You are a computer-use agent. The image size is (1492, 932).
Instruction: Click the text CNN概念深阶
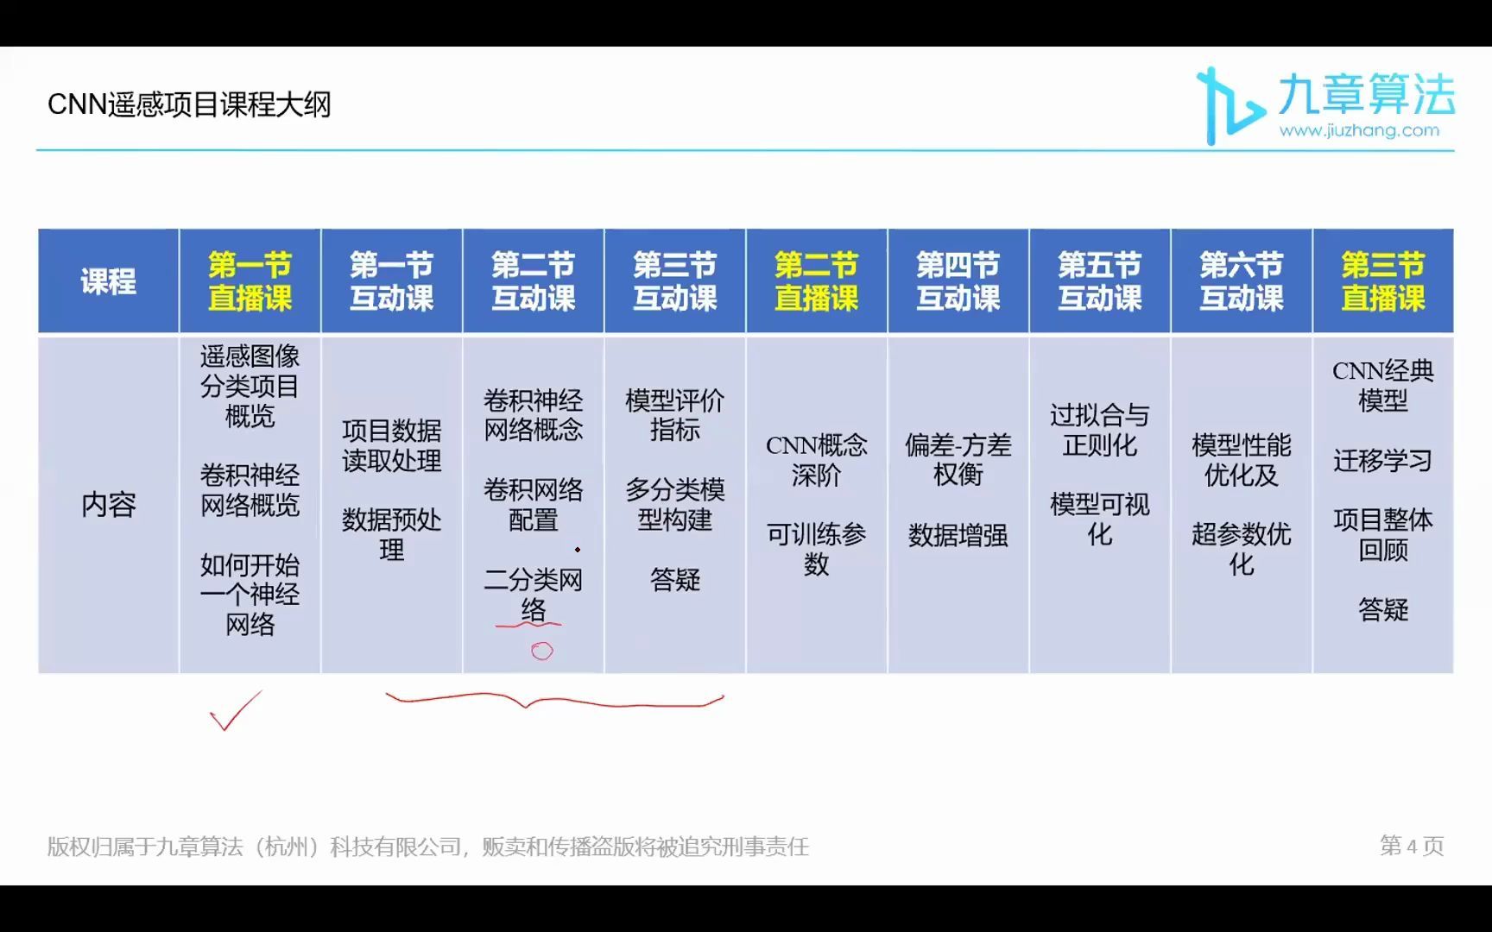(x=816, y=460)
